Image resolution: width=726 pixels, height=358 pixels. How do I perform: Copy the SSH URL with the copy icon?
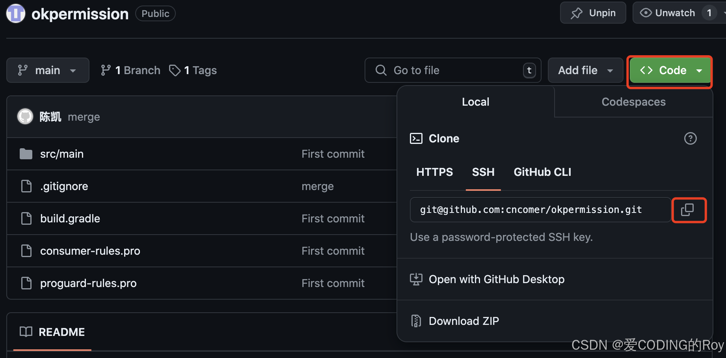[687, 210]
